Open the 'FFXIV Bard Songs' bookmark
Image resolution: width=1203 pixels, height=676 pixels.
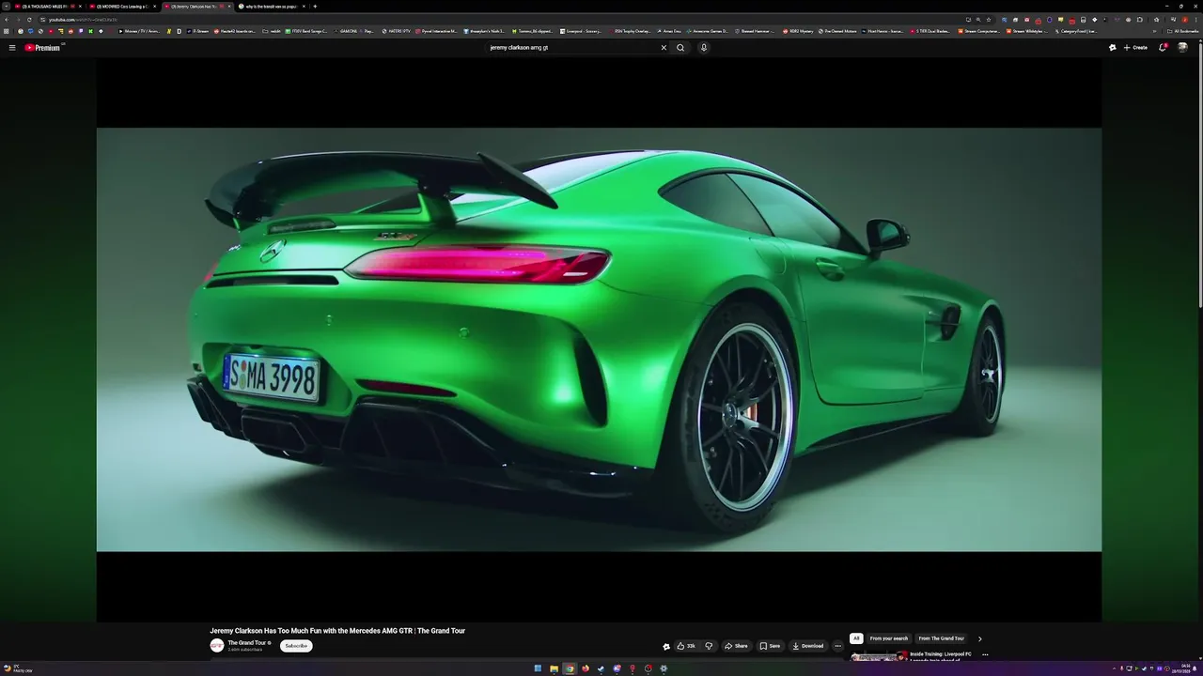click(x=306, y=31)
